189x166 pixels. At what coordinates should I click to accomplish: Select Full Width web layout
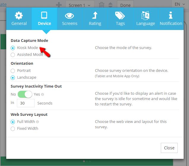[13, 122]
